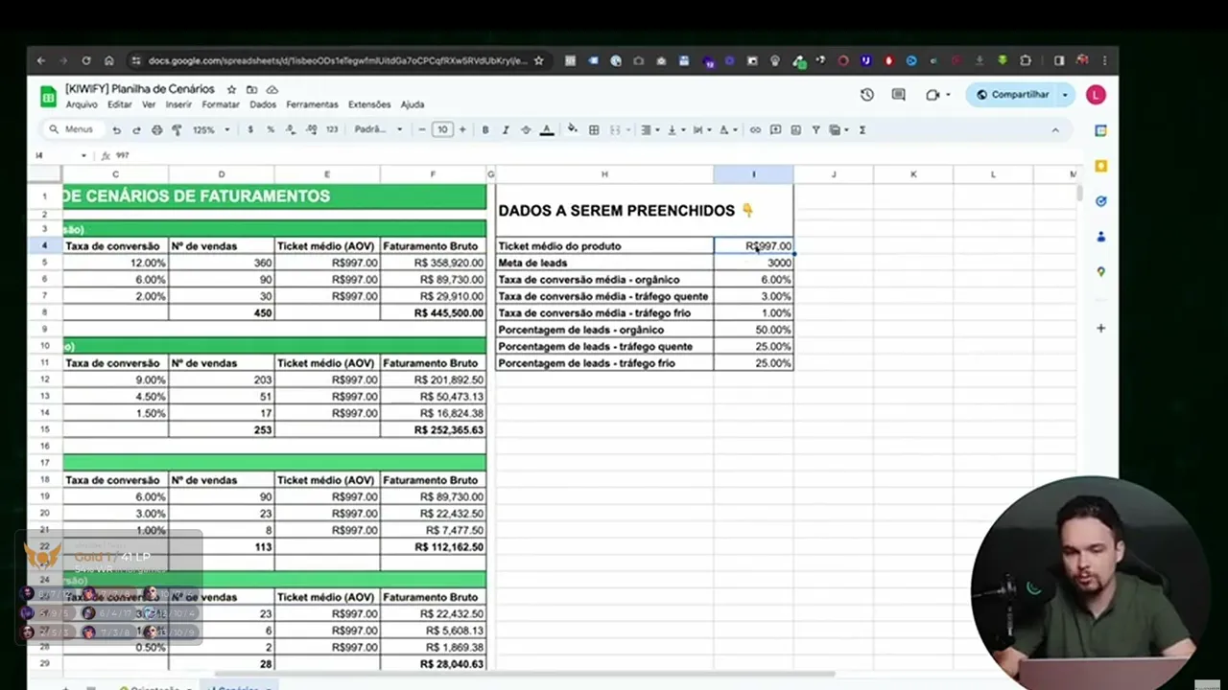This screenshot has height=690, width=1228.
Task: Create a filter with the funnel icon
Action: [x=815, y=129]
